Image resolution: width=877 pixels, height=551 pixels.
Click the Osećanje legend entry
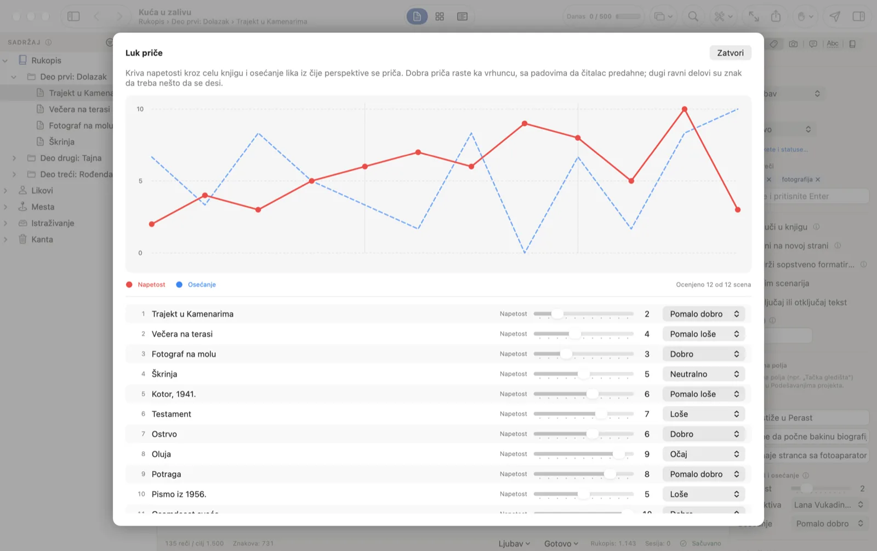pyautogui.click(x=196, y=285)
